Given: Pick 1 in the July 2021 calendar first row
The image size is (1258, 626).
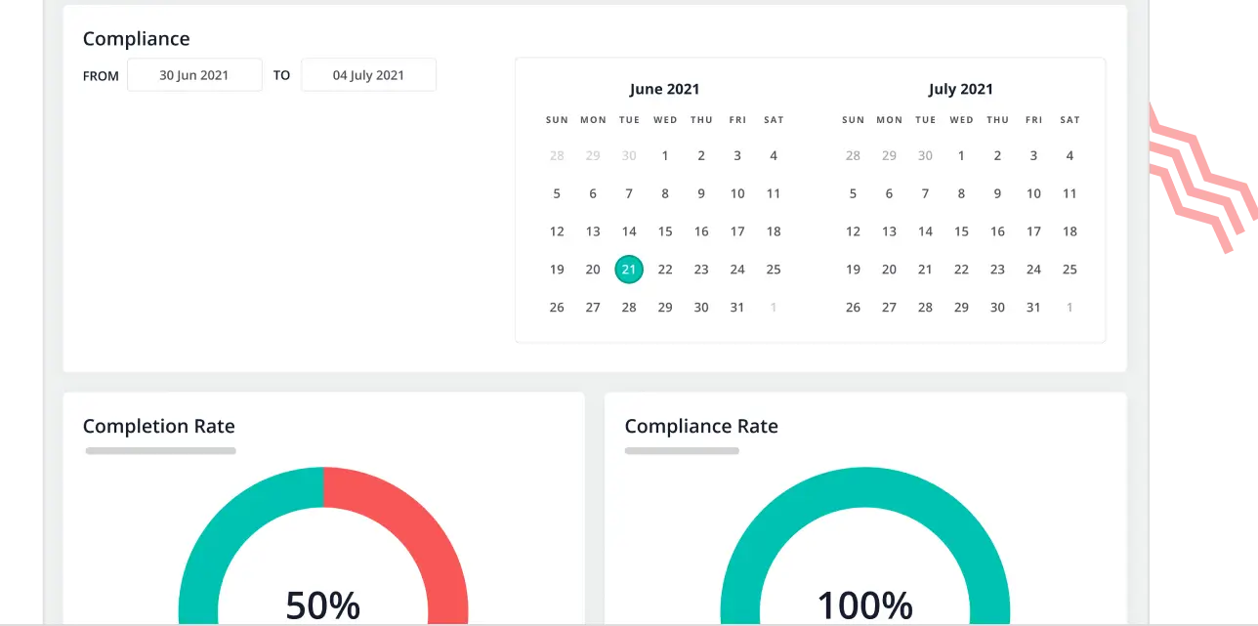Looking at the screenshot, I should click(961, 155).
